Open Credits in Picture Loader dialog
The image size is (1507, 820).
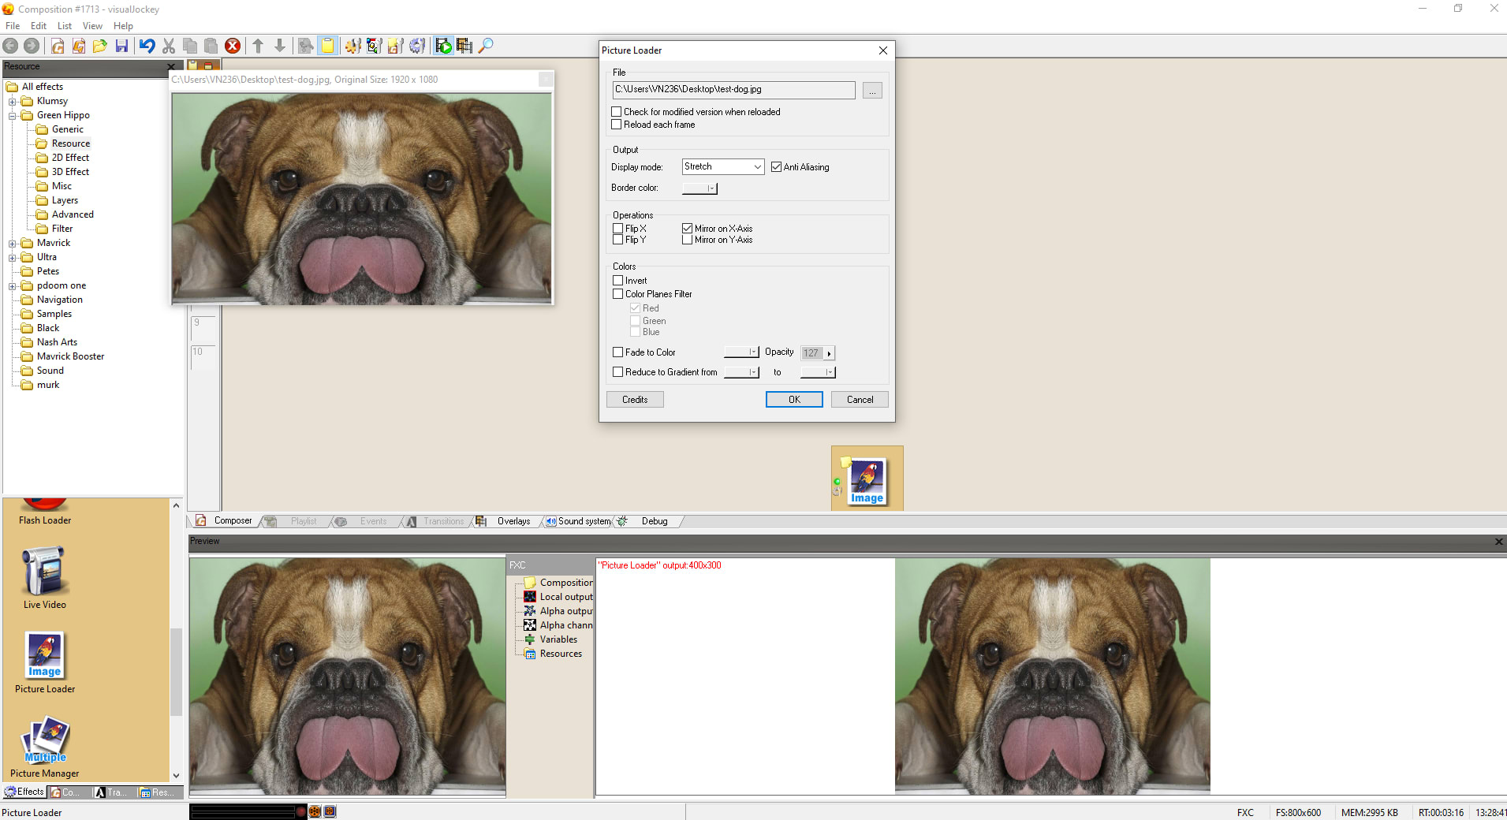[x=635, y=400]
